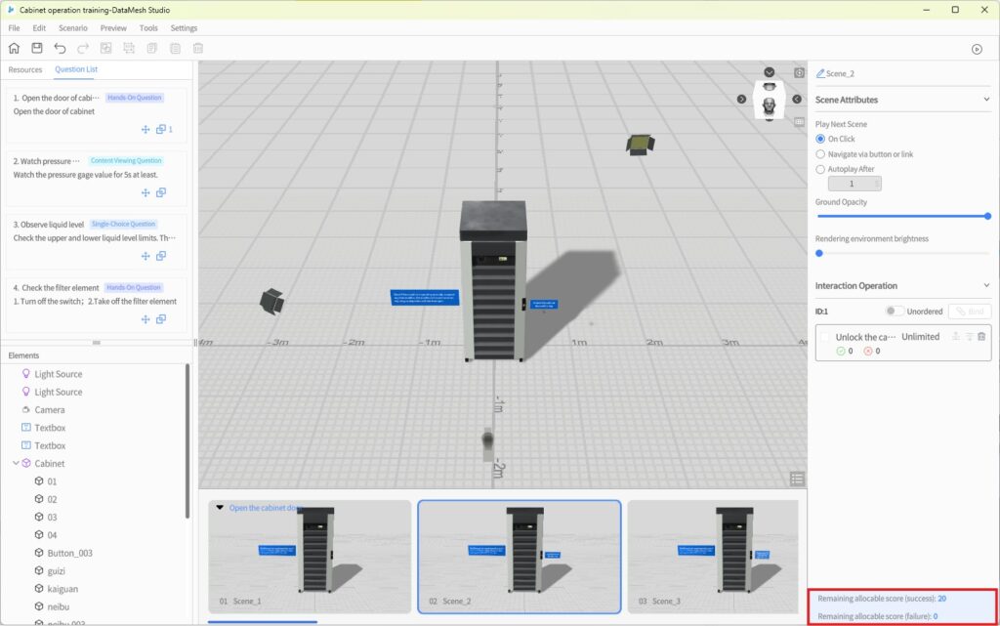
Task: Collapse the Cabinet tree node
Action: (x=16, y=464)
